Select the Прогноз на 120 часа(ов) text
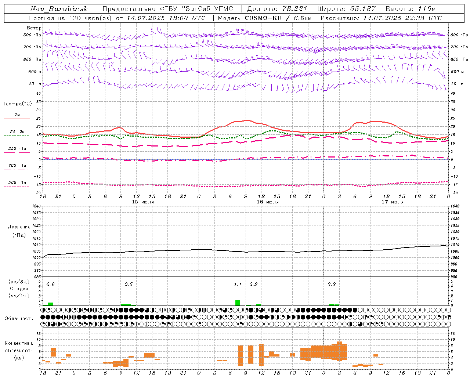This screenshot has width=470, height=376. pyautogui.click(x=70, y=18)
